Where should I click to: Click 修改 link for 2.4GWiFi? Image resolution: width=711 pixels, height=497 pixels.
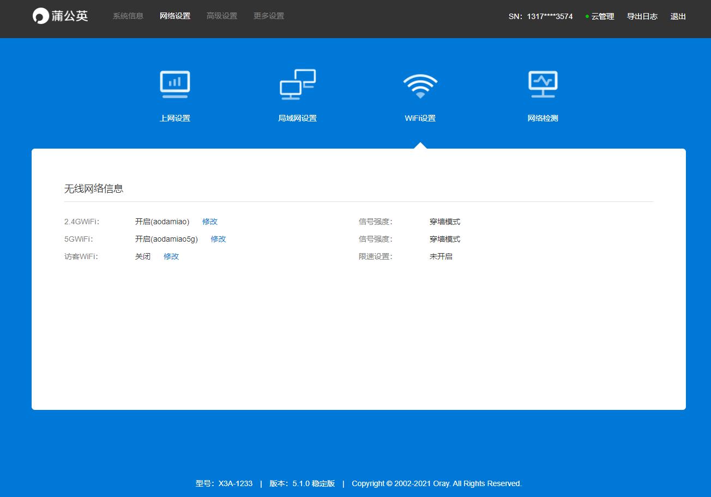click(x=210, y=222)
